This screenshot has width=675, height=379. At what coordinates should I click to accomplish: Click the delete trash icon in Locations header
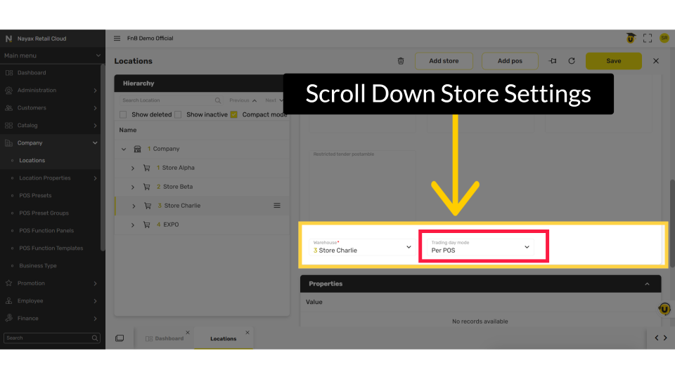(401, 61)
